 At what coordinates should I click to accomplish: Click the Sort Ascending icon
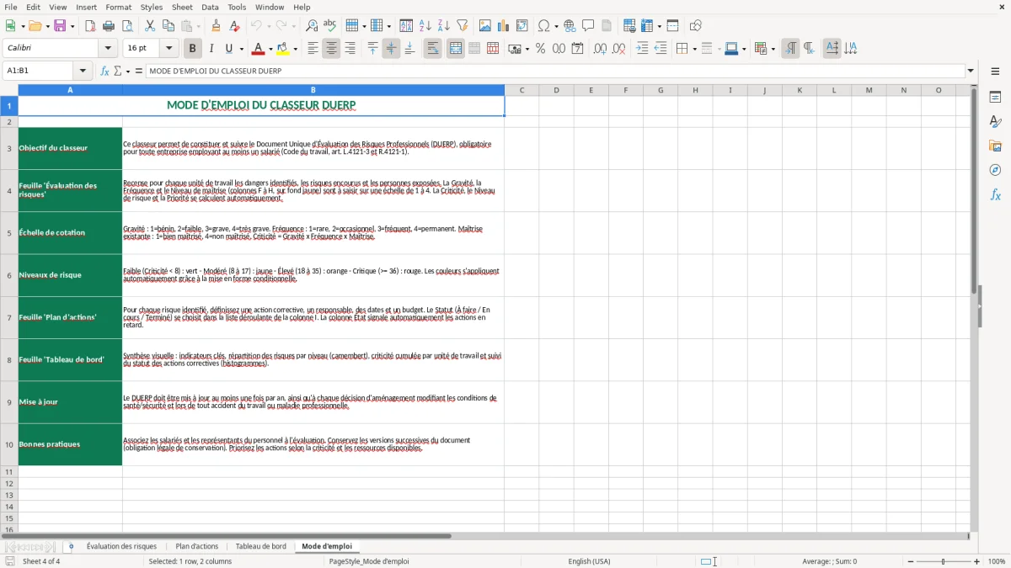(425, 26)
